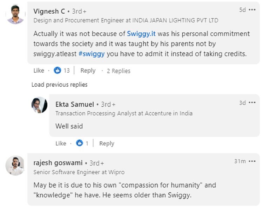Like Vignesh C's comment

[x=39, y=71]
